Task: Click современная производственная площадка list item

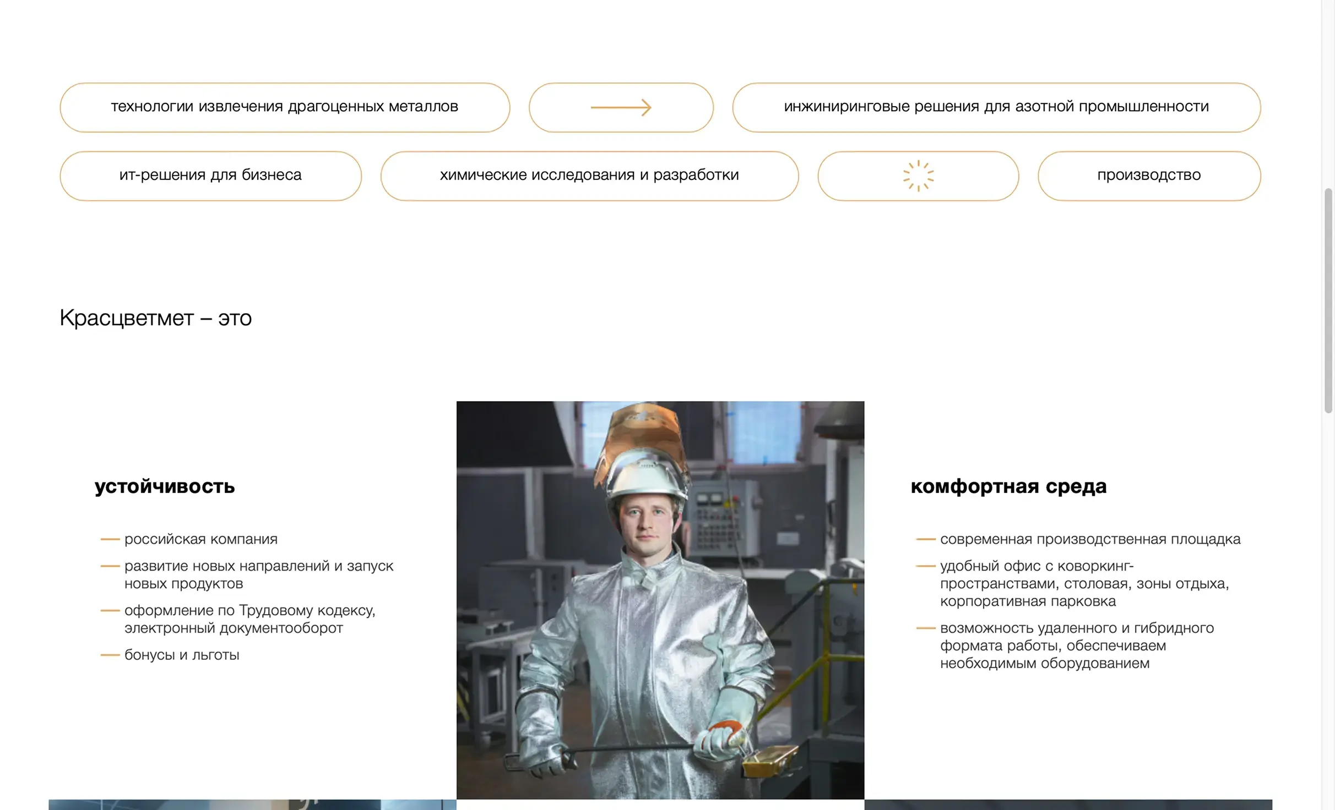Action: tap(1090, 539)
